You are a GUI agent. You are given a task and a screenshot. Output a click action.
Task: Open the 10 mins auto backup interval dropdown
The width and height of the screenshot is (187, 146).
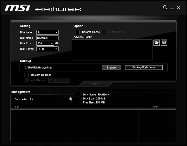(x=59, y=80)
